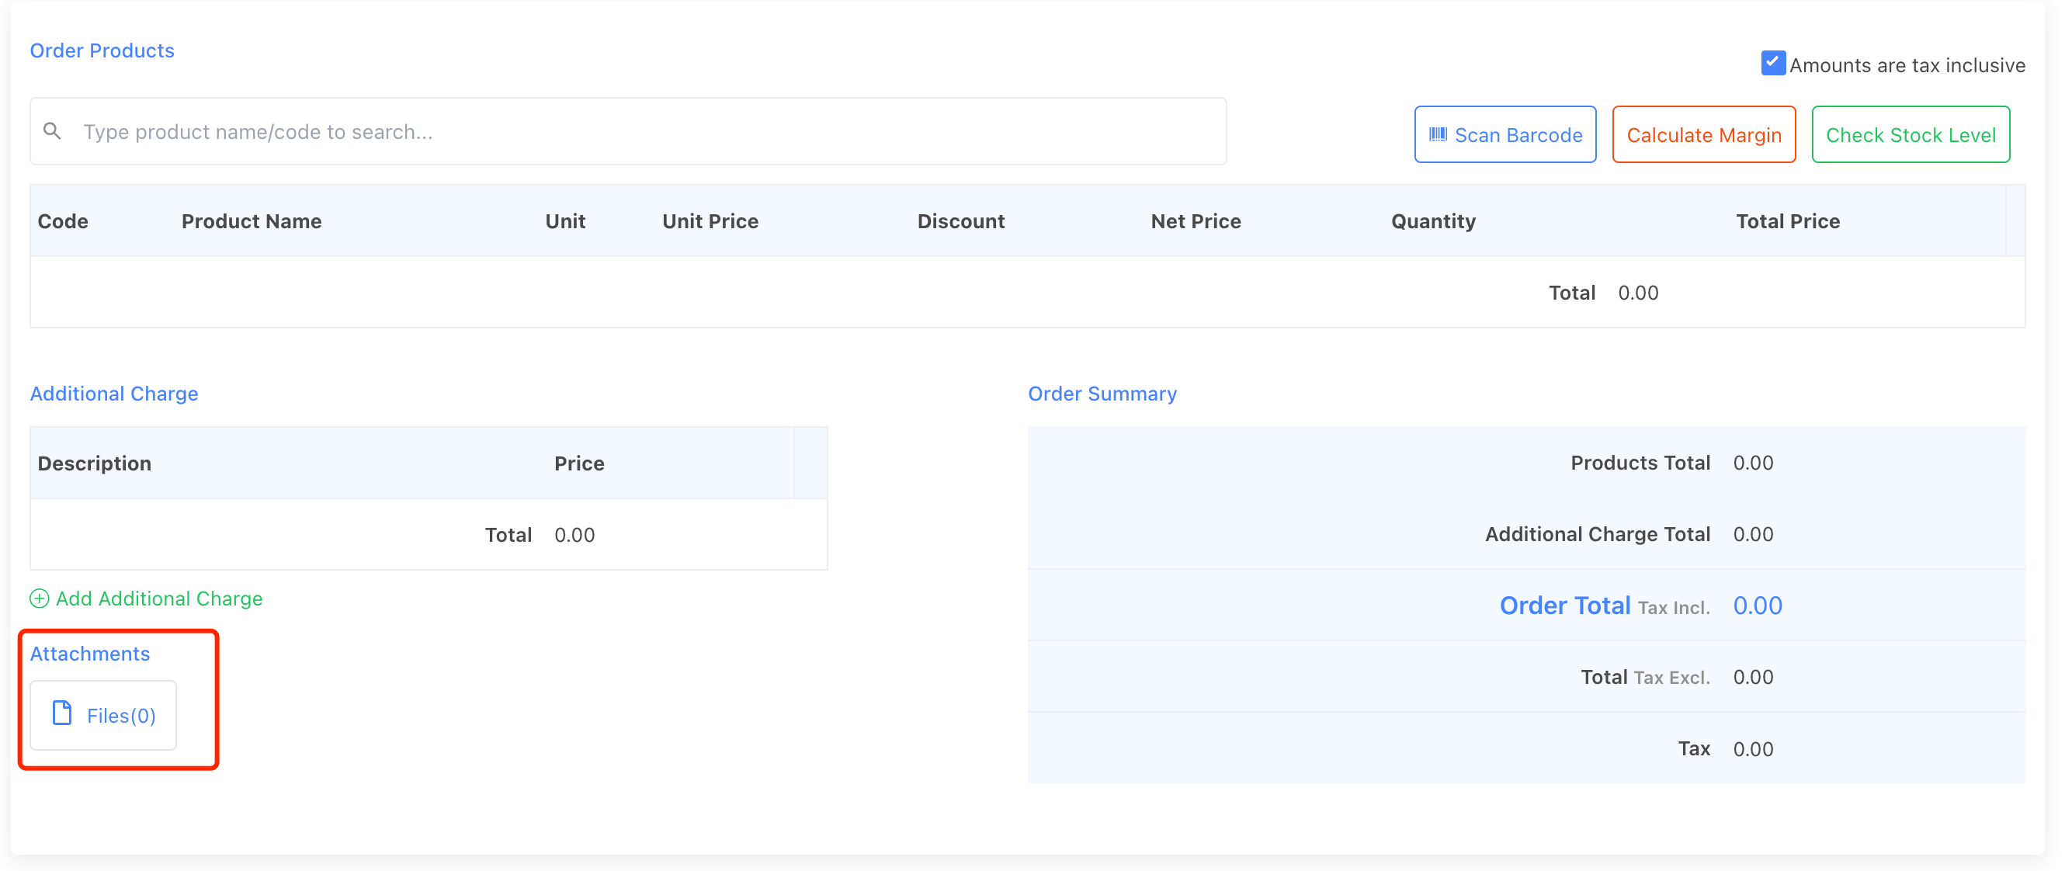Viewport: 2065px width, 871px height.
Task: Click Add Additional Charge link
Action: pyautogui.click(x=158, y=599)
